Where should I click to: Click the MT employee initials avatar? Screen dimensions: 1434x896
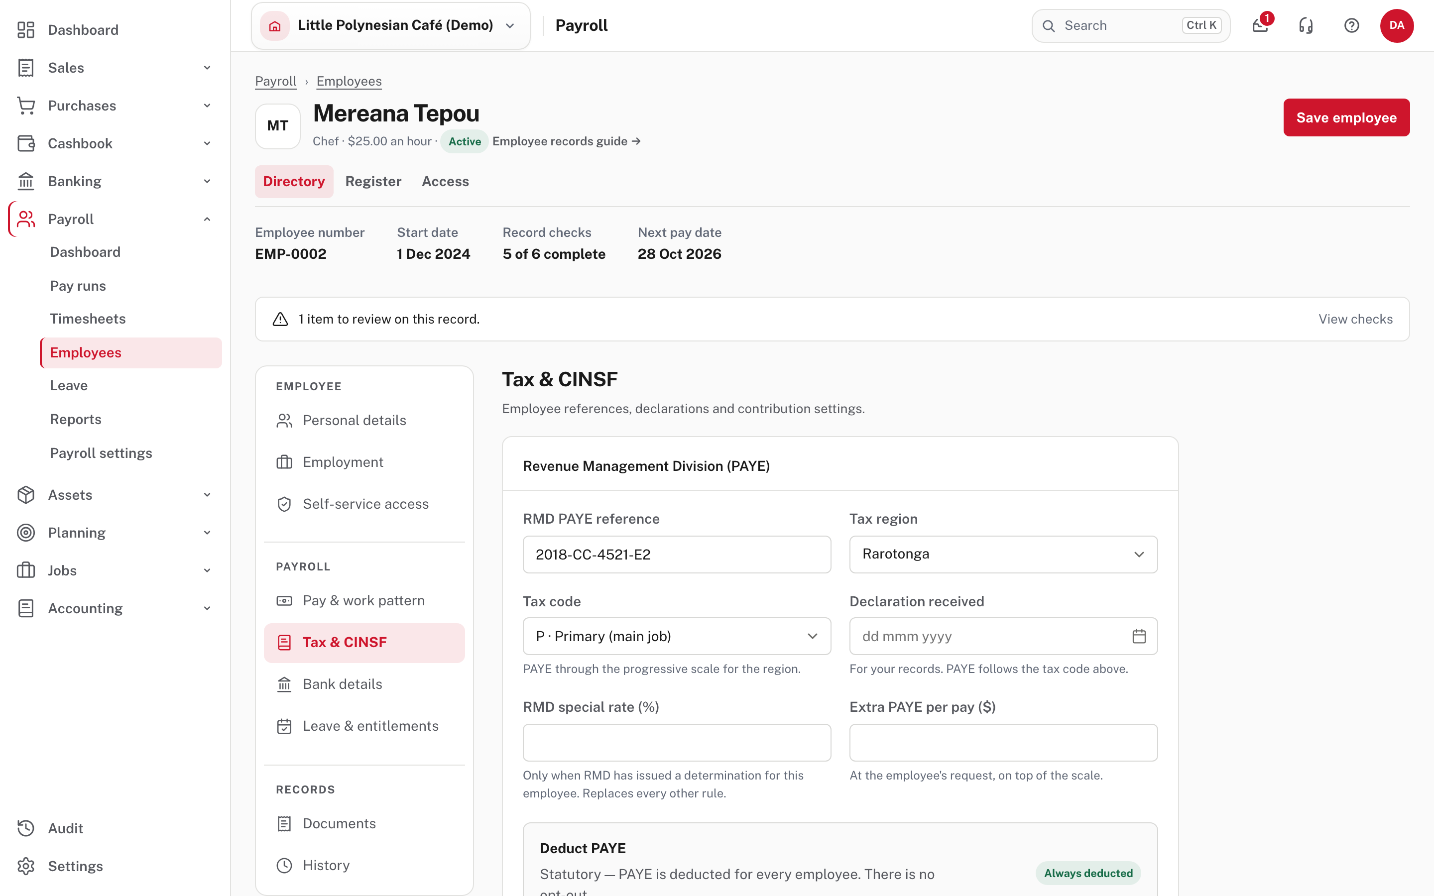pos(278,125)
